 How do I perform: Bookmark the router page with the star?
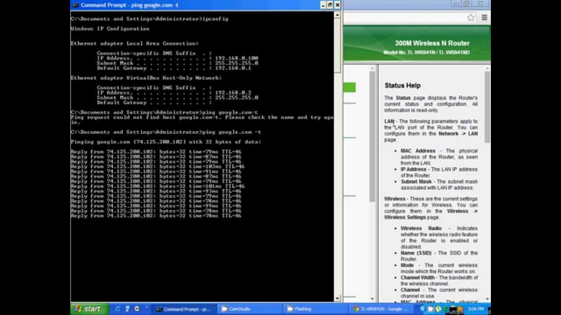[x=471, y=17]
